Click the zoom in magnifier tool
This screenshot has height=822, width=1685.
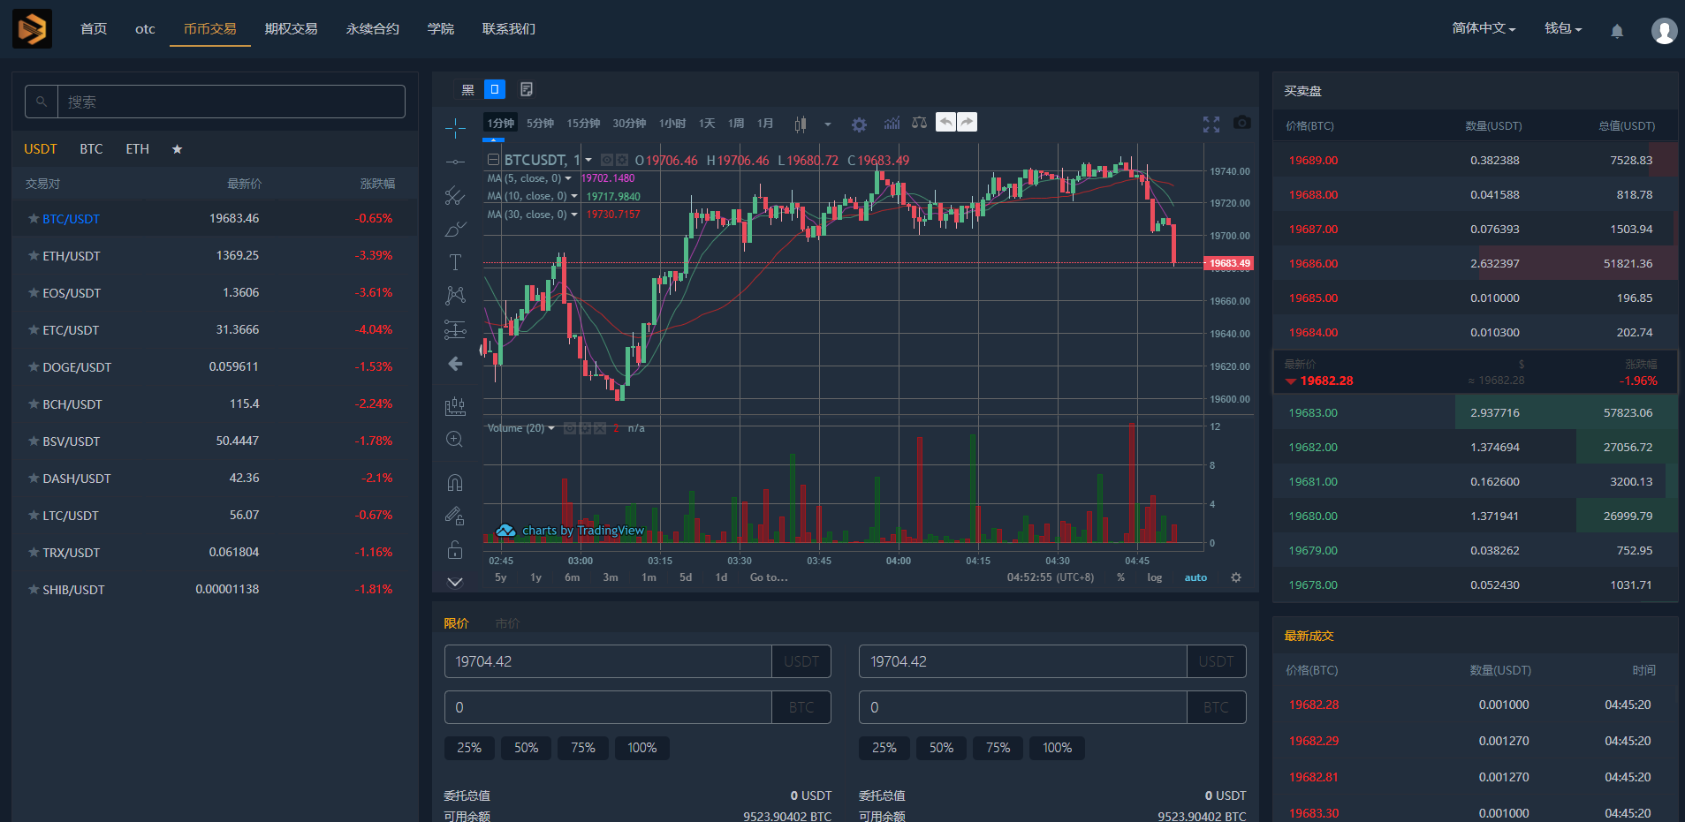tap(455, 440)
